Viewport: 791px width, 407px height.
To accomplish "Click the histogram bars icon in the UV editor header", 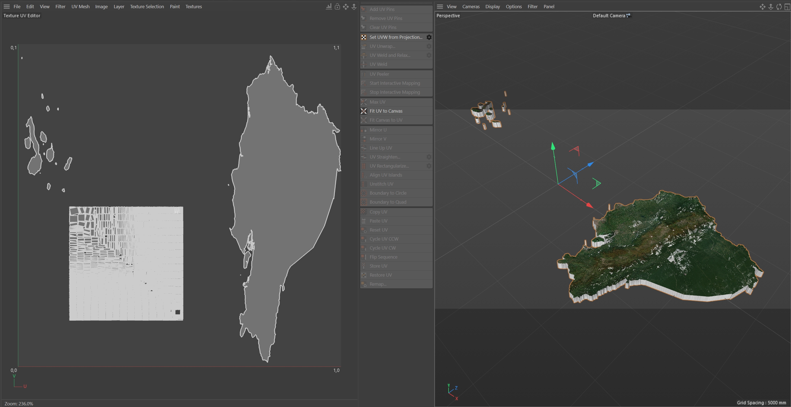I will point(329,7).
